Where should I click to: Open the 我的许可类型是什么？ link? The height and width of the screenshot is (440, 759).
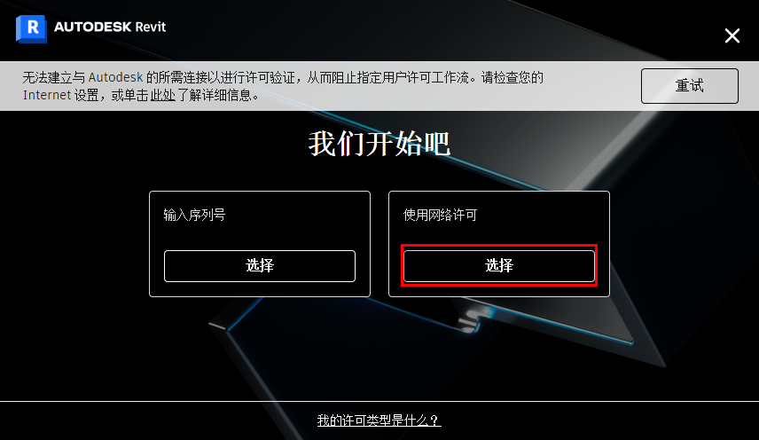coord(379,420)
